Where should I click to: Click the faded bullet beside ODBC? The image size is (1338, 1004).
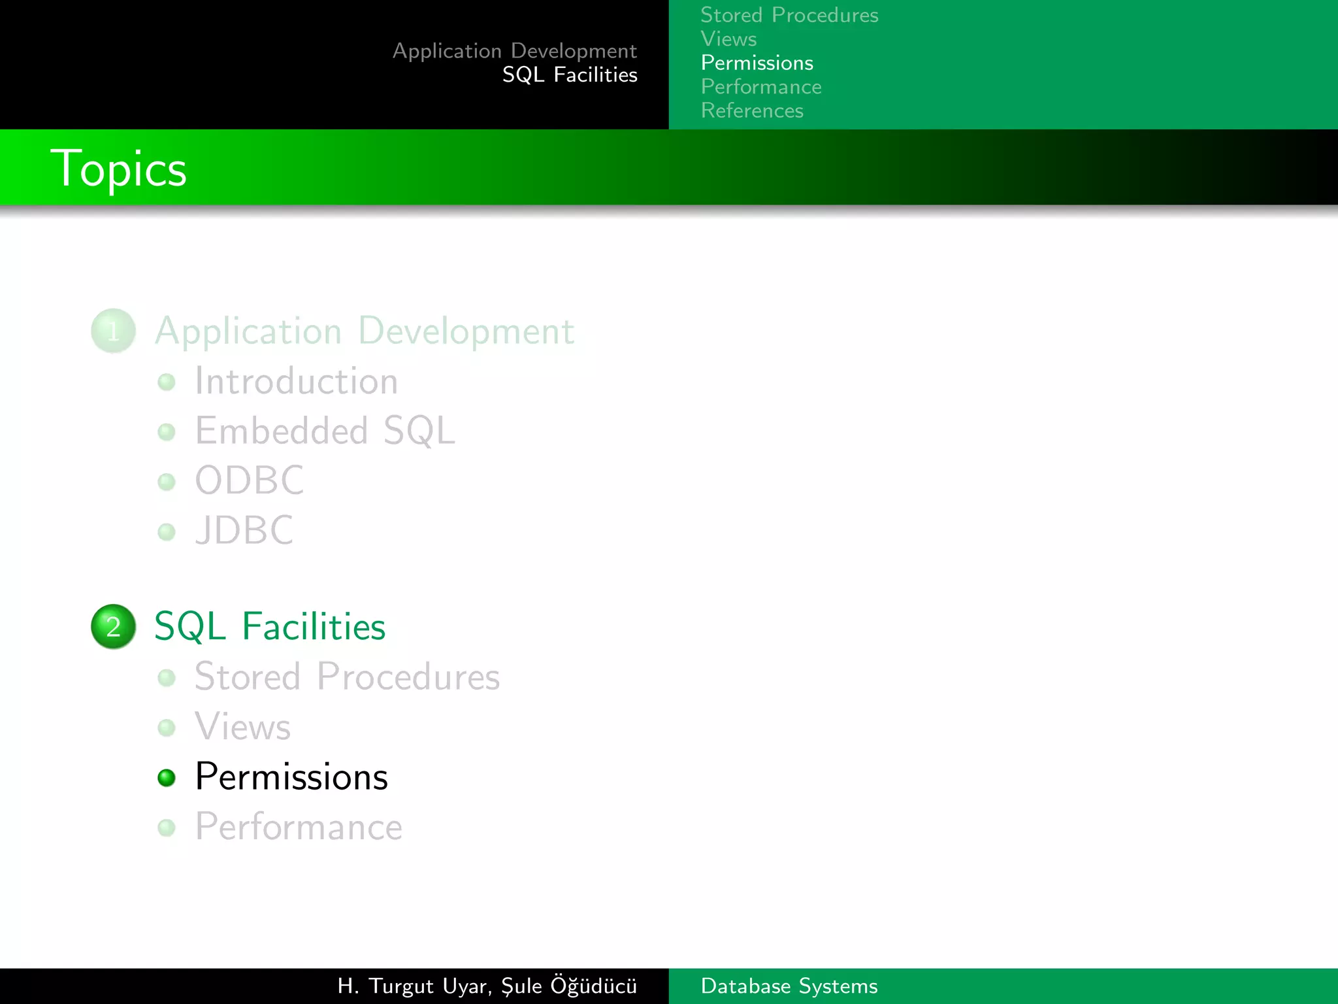tap(167, 482)
